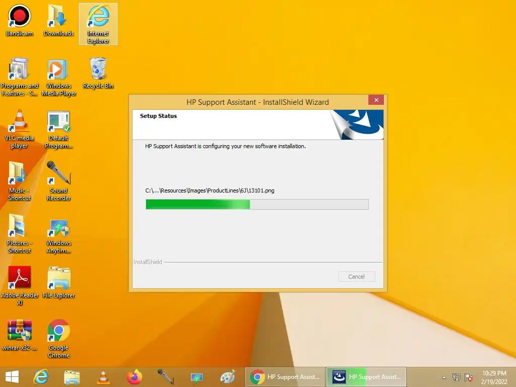Select Default Programs desktop icon
This screenshot has width=516, height=387.
pyautogui.click(x=58, y=129)
